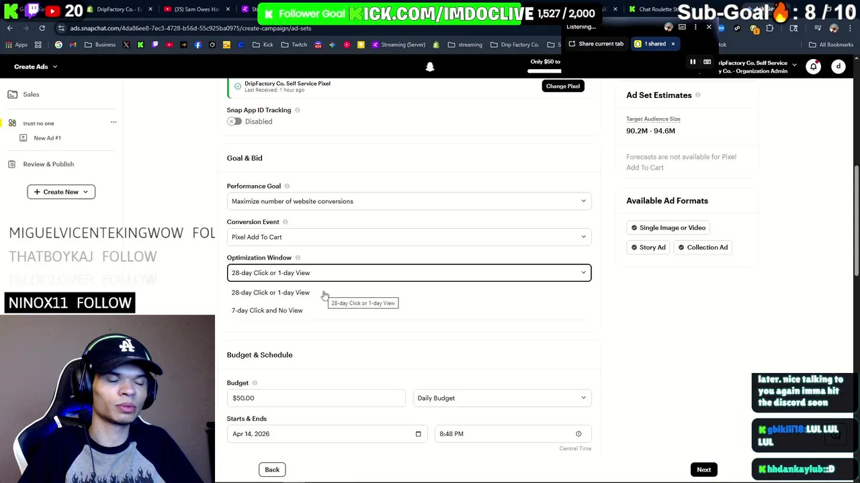Close the Listening overlay panel
The width and height of the screenshot is (860, 483).
[709, 27]
